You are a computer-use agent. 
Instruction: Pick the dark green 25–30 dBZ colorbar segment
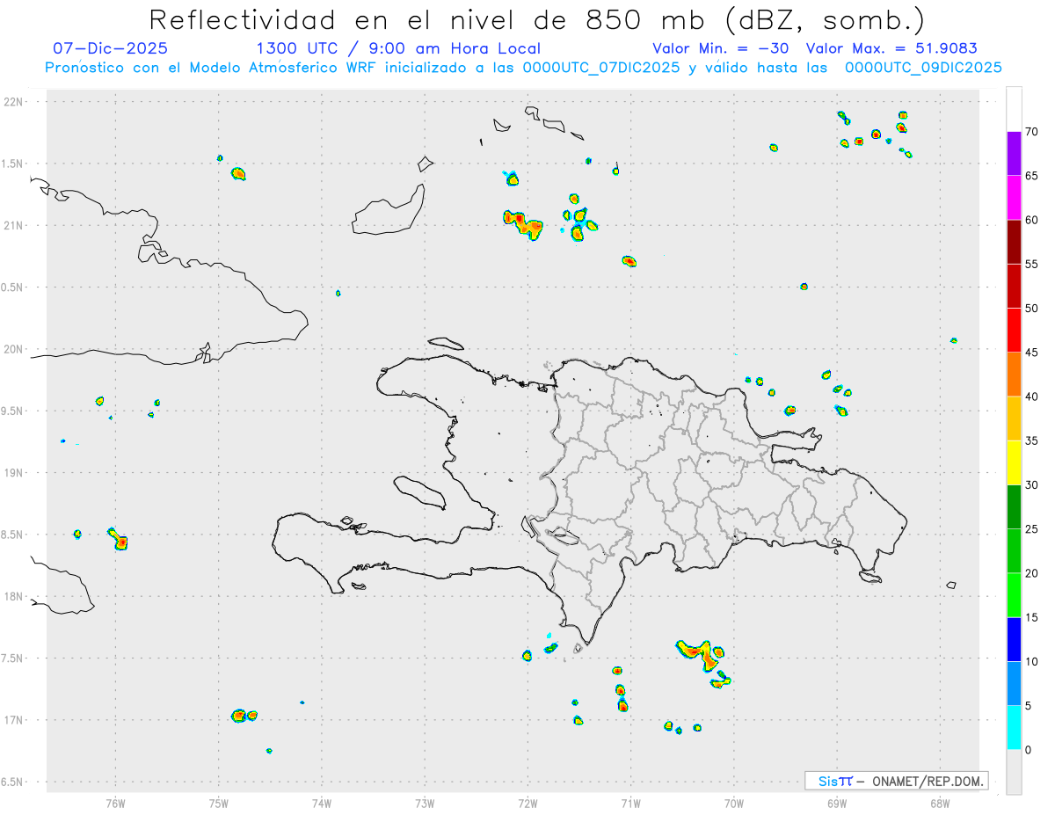[x=1014, y=507]
